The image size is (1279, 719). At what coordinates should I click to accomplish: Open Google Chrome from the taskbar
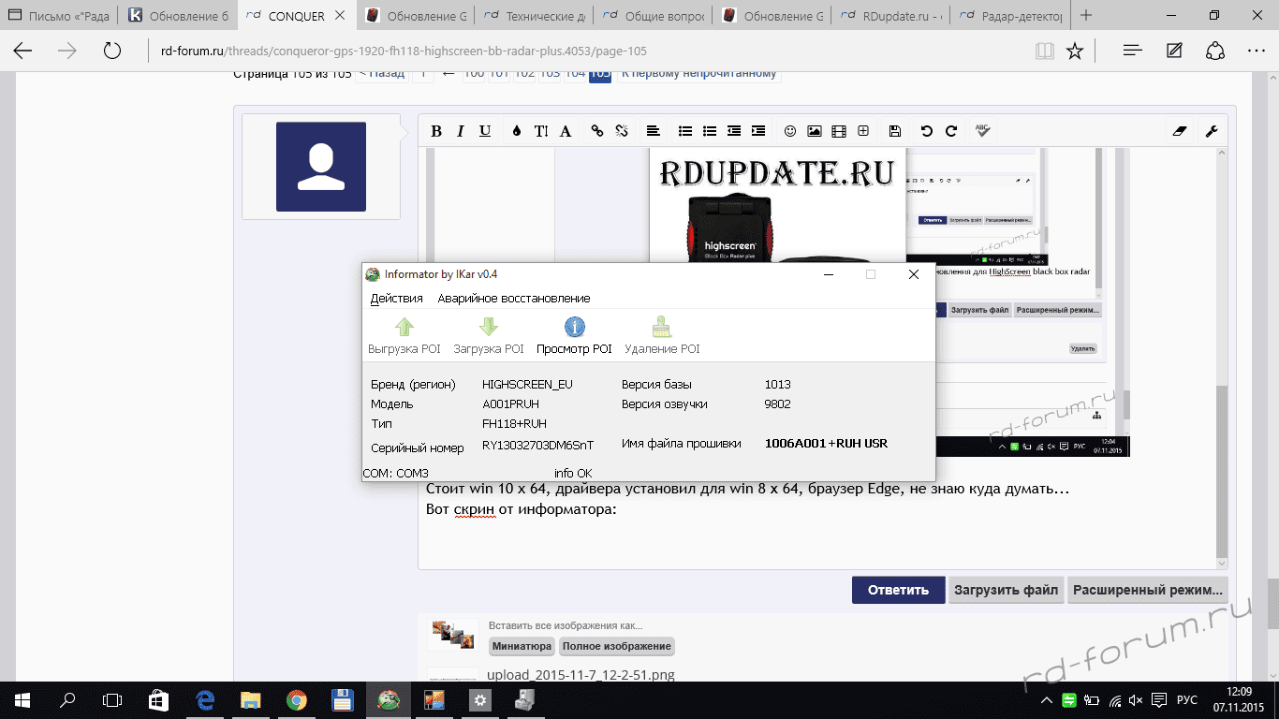coord(296,699)
